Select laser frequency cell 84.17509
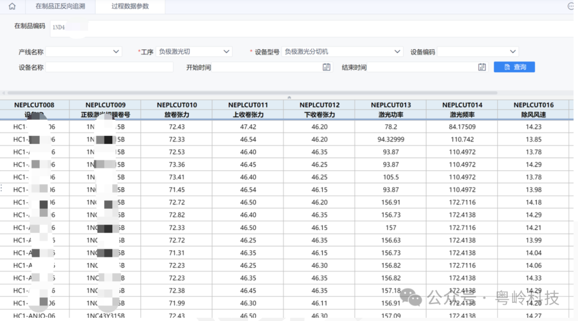Image resolution: width=578 pixels, height=321 pixels. click(x=462, y=127)
